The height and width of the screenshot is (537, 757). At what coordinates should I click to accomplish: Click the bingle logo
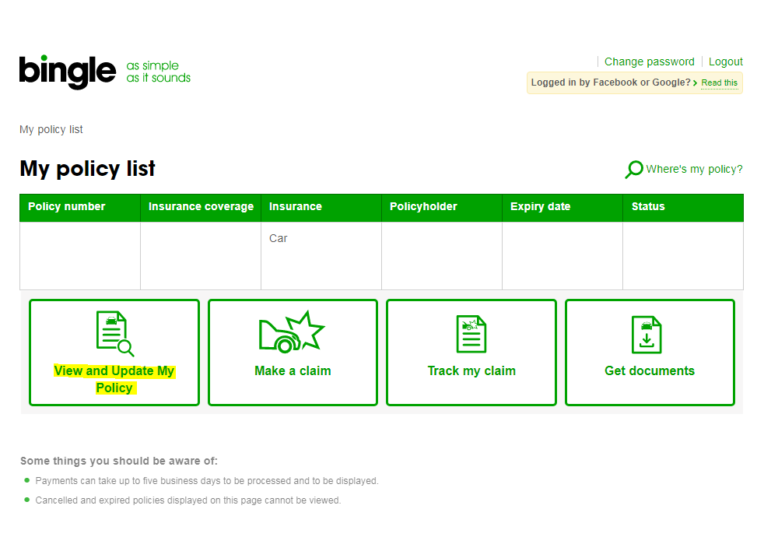coord(68,72)
